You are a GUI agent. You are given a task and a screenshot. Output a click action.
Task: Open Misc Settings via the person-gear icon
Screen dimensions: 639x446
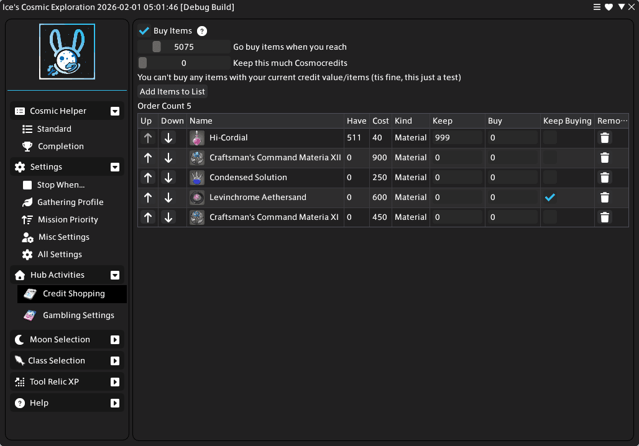coord(27,237)
